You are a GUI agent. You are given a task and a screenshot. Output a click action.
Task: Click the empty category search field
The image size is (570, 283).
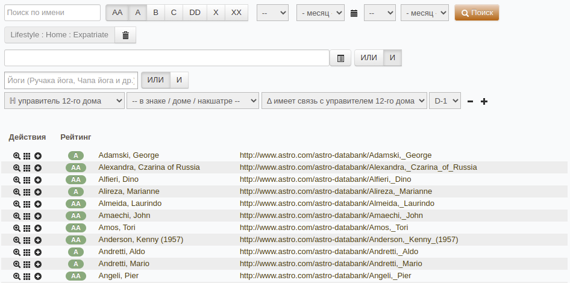pos(167,58)
